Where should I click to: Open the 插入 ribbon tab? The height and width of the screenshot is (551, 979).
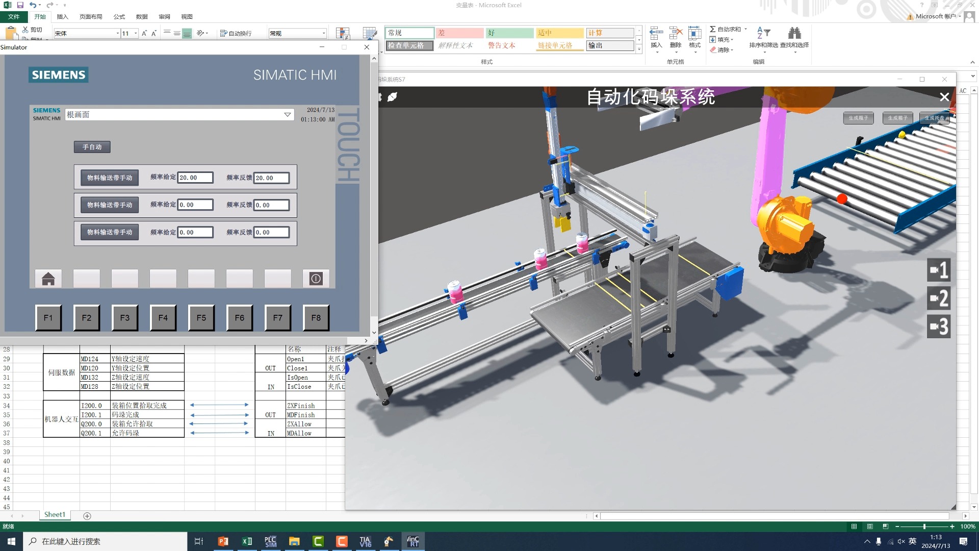pos(62,17)
